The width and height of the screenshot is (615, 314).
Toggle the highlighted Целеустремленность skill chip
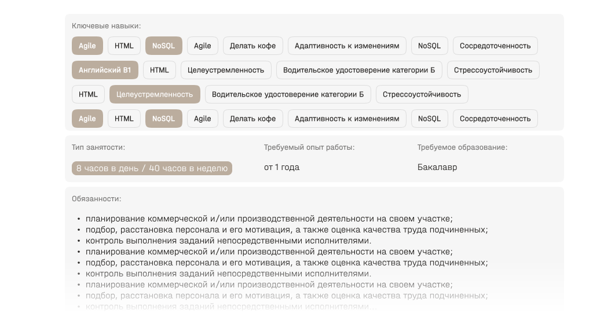click(155, 94)
